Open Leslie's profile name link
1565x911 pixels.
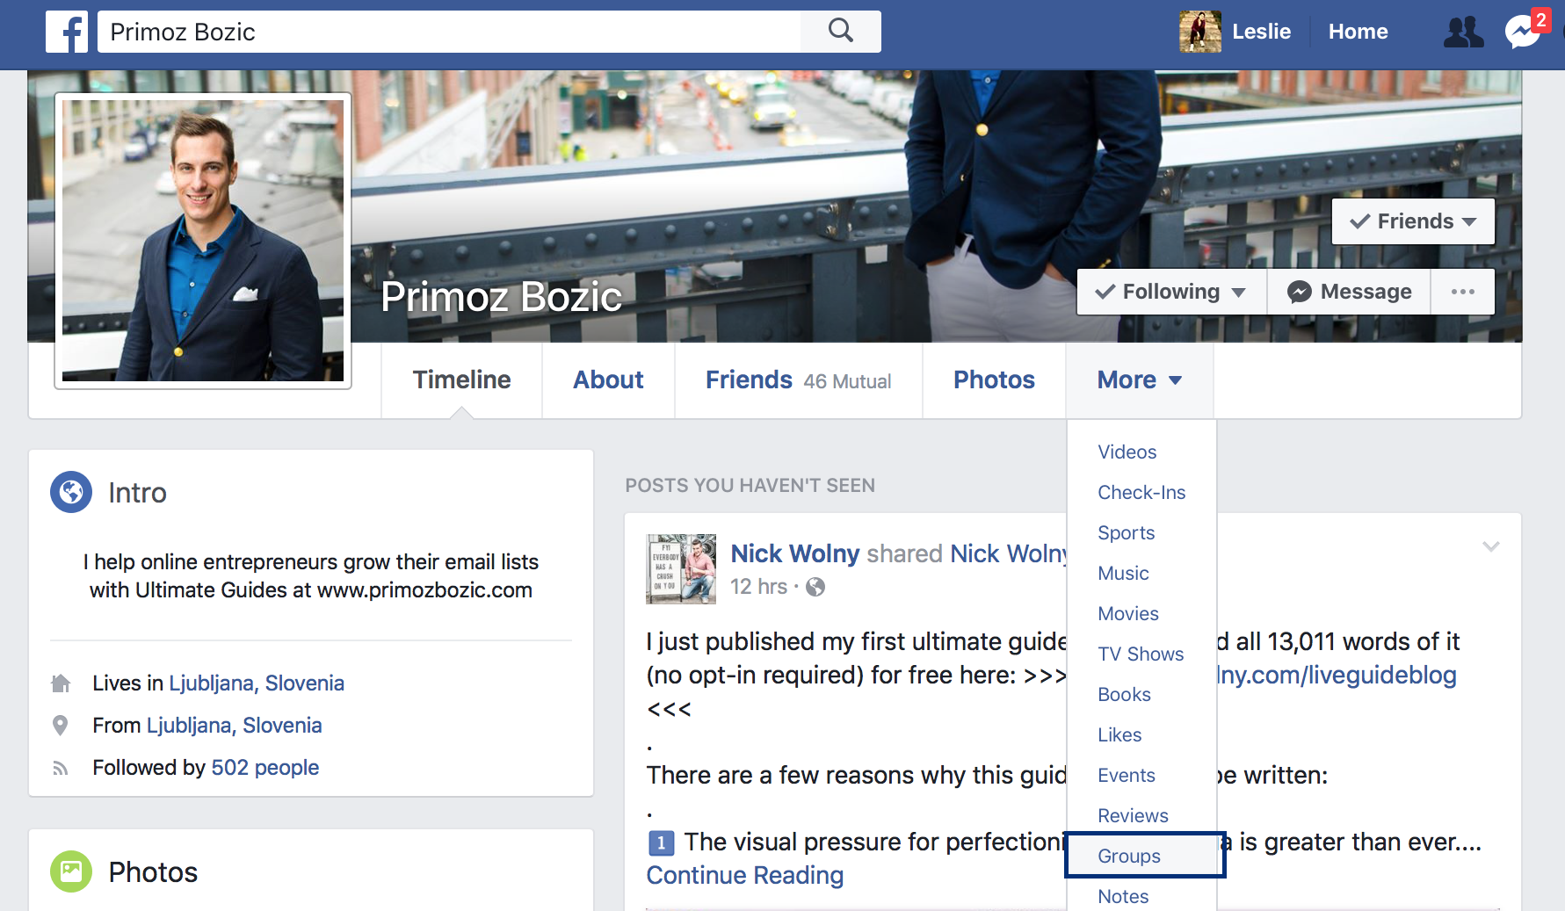pyautogui.click(x=1261, y=32)
